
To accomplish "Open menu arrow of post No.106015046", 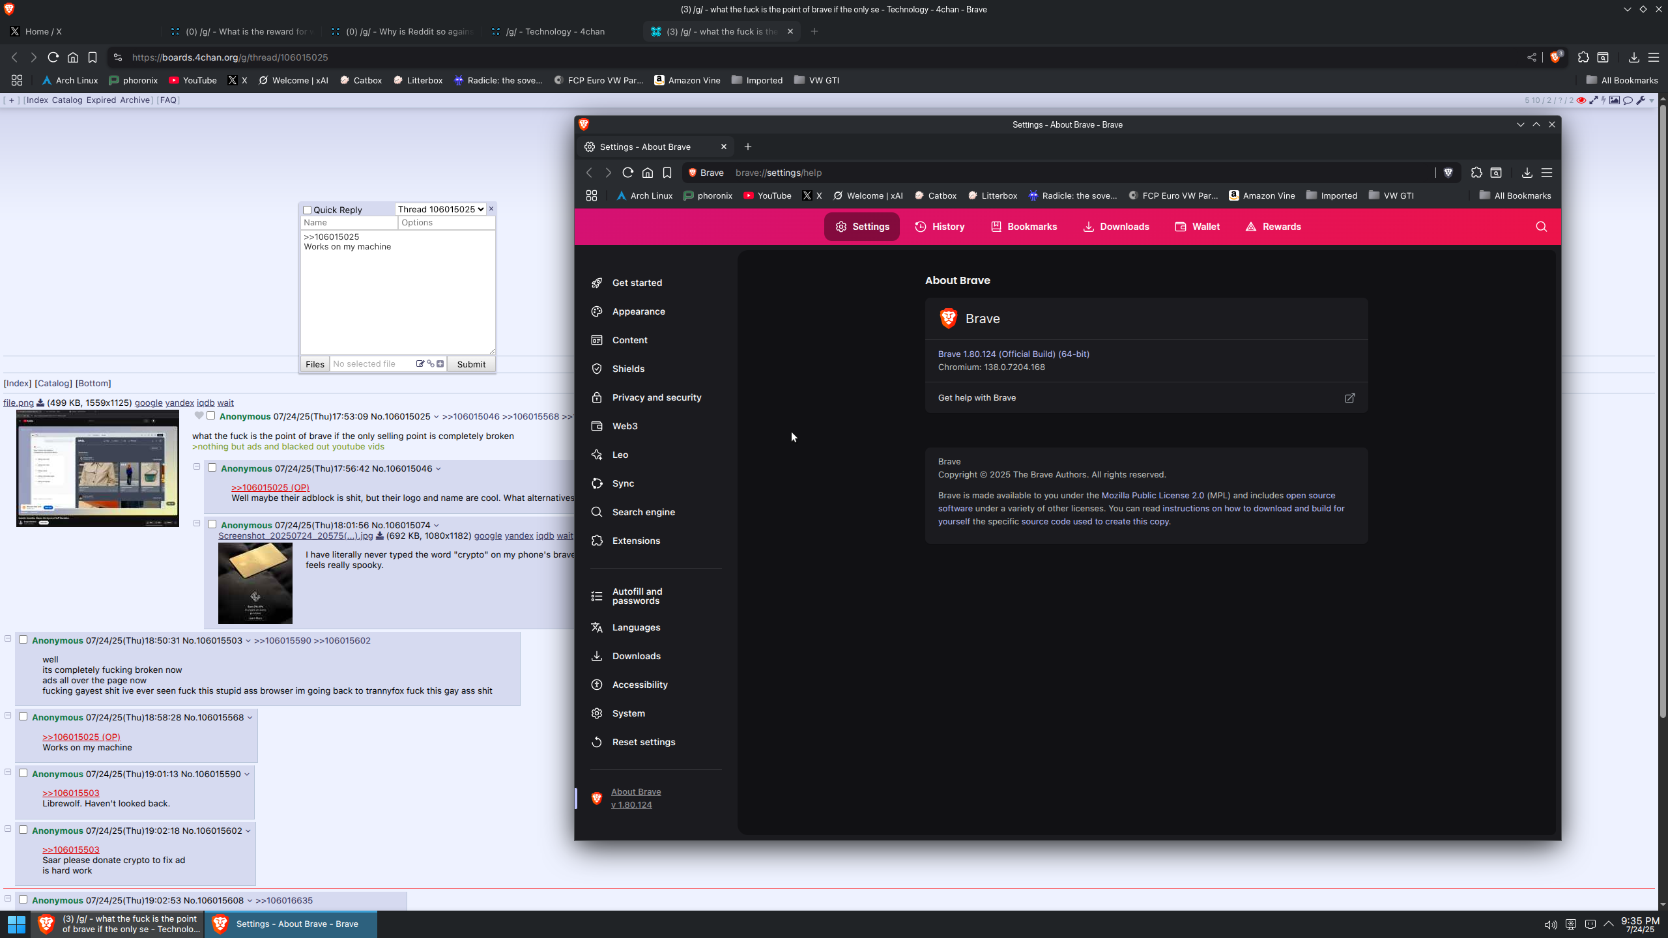I will coord(439,469).
